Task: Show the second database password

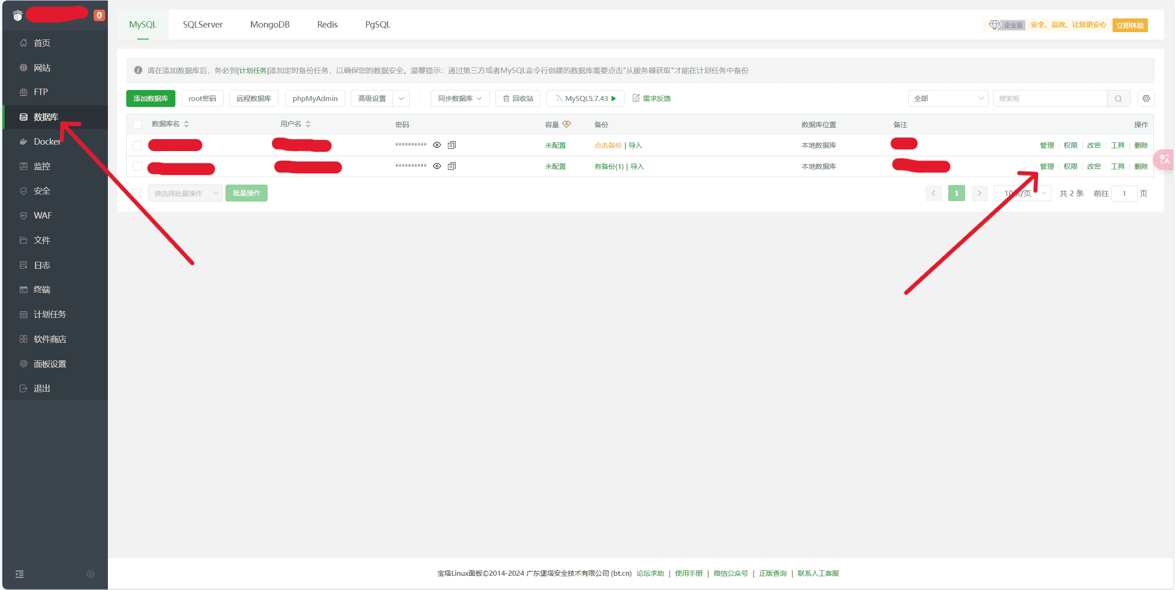Action: click(436, 166)
